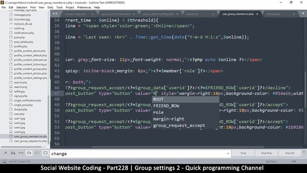Toggle wrap search option
This screenshot has height=173, width=307.
pyautogui.click(x=29, y=153)
